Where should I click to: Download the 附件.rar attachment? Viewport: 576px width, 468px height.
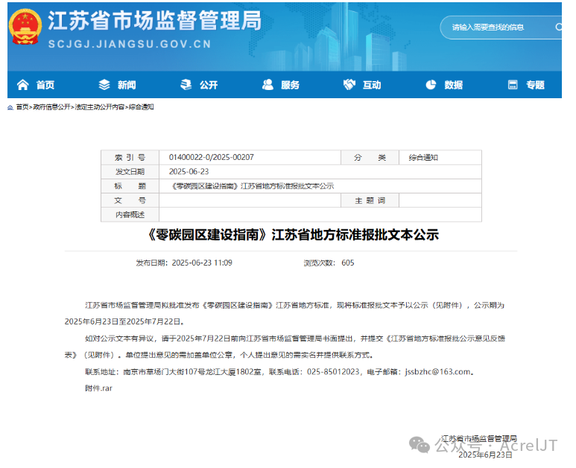tap(99, 388)
